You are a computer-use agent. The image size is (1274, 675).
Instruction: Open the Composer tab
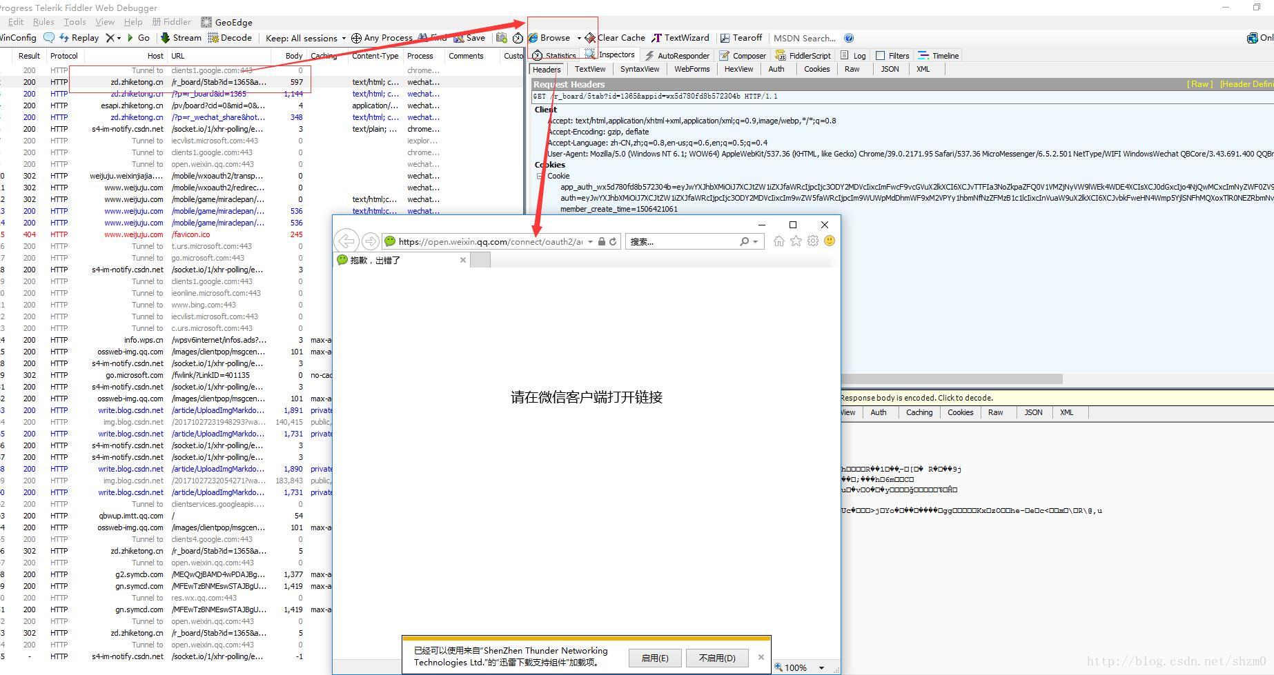[x=743, y=56]
